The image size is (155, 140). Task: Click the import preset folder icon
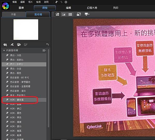5,45
